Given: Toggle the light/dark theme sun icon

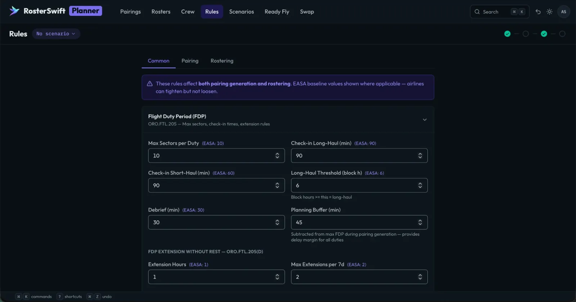Looking at the screenshot, I should [549, 12].
